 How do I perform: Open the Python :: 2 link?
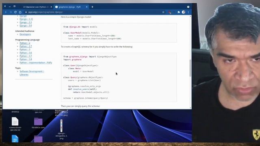pos(25,43)
